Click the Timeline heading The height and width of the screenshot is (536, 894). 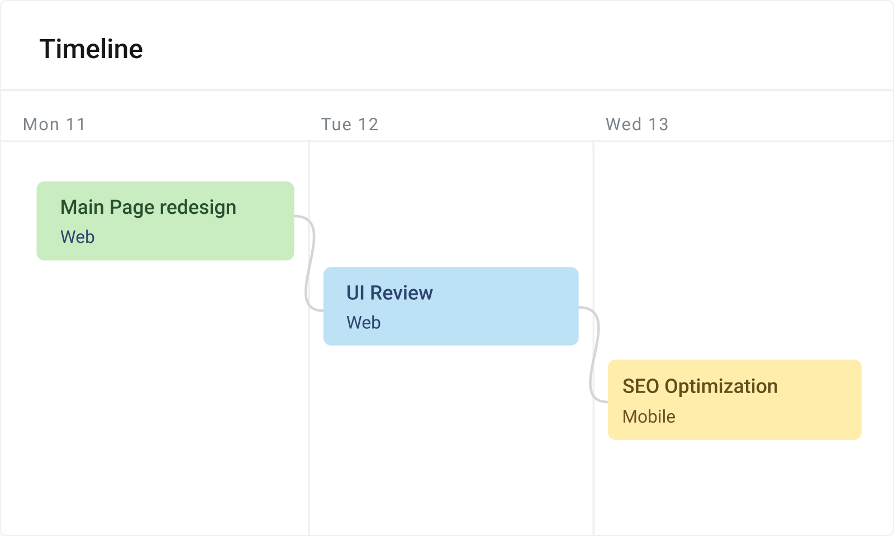(x=91, y=49)
